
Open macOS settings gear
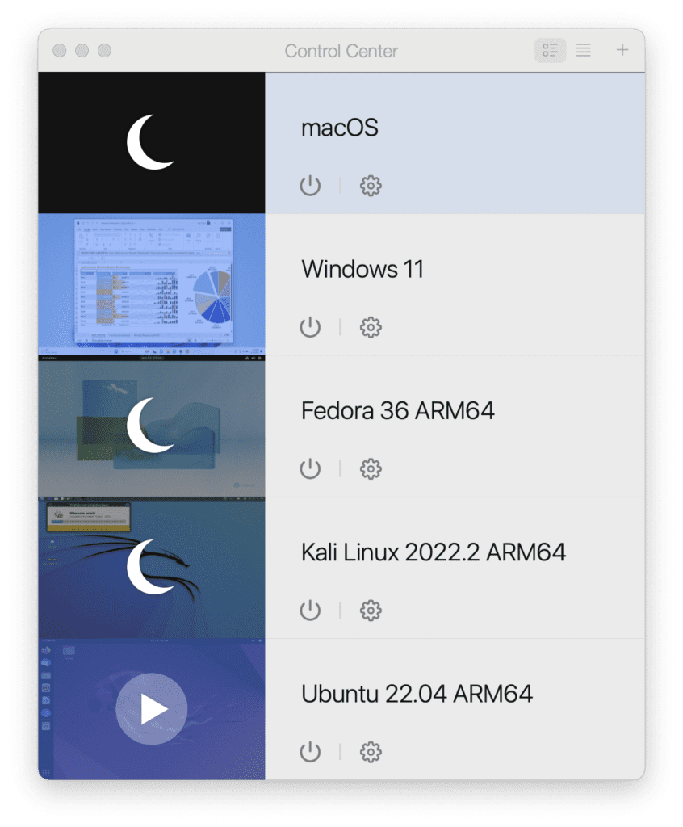coord(371,186)
